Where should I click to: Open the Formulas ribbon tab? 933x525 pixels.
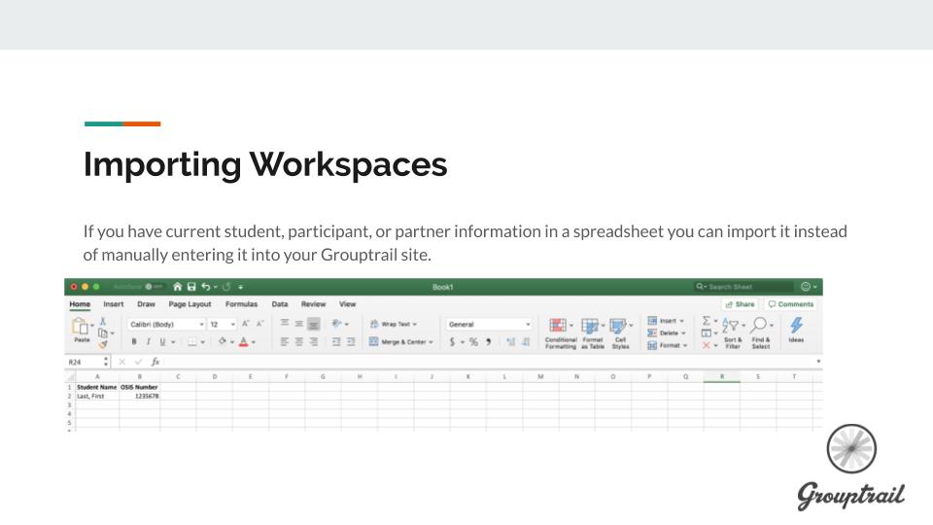tap(241, 304)
